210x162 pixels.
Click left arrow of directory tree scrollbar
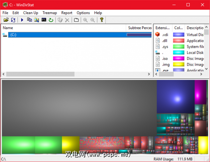[4, 74]
